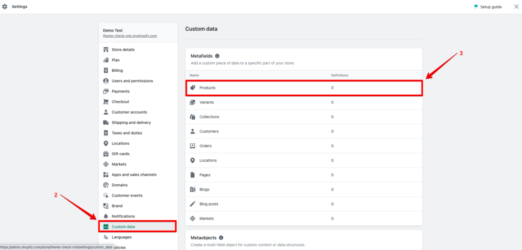Open Collections metafield definitions row

click(304, 117)
